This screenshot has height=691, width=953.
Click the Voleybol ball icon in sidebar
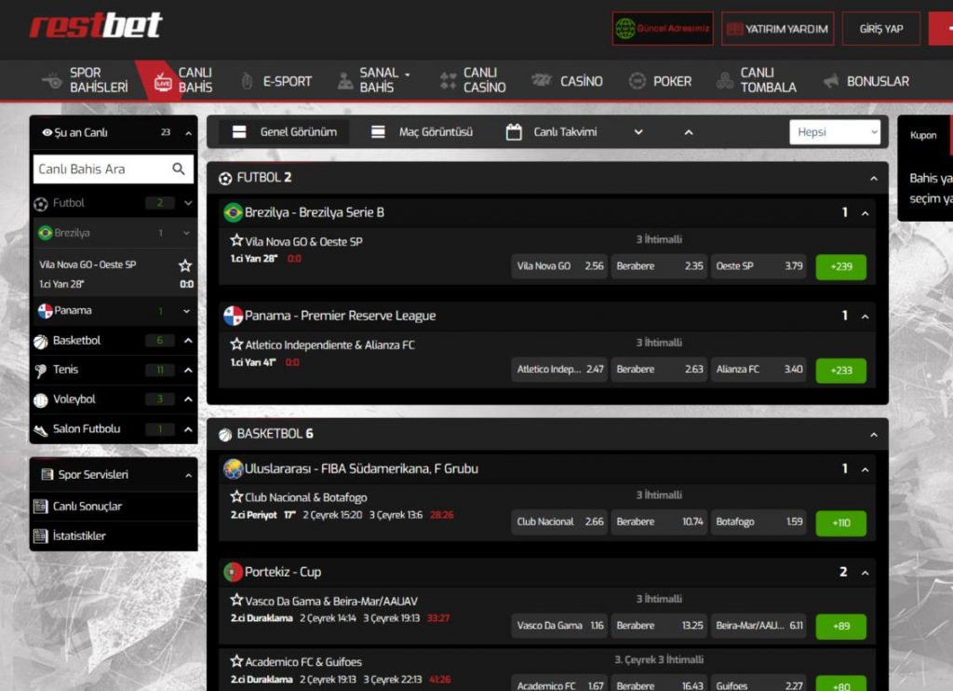coord(41,400)
